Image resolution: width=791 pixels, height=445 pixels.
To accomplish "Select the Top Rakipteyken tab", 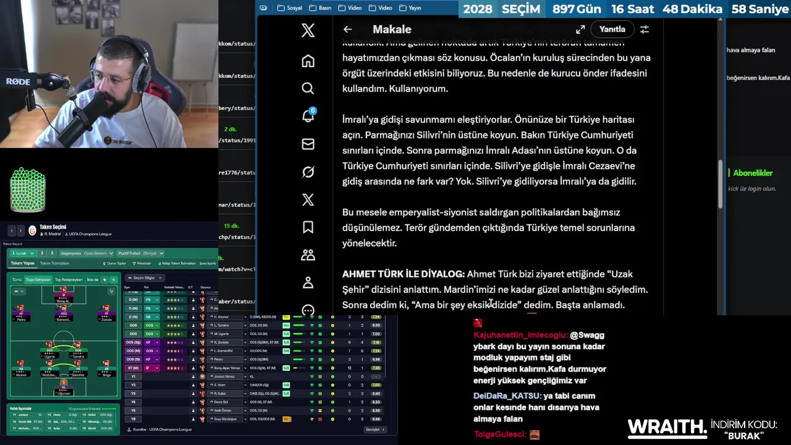I will click(x=69, y=279).
